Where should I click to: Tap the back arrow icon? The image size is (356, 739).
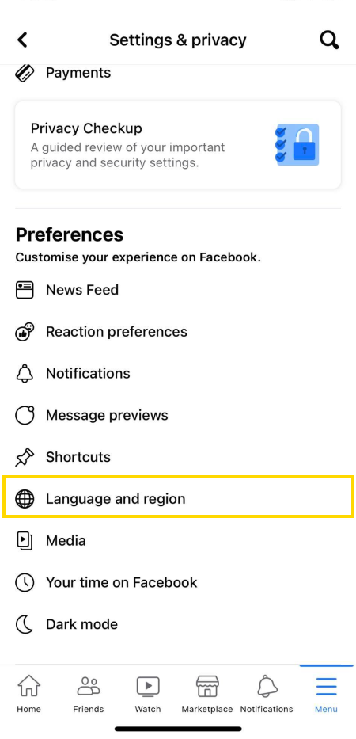[x=23, y=40]
